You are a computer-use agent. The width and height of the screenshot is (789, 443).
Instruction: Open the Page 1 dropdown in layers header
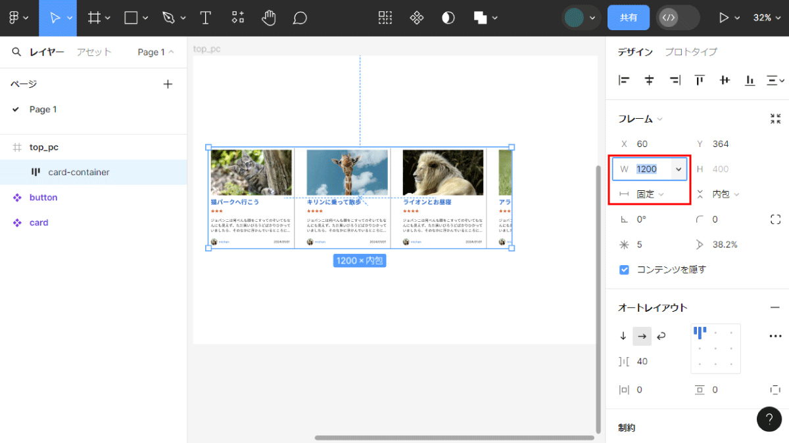[156, 52]
